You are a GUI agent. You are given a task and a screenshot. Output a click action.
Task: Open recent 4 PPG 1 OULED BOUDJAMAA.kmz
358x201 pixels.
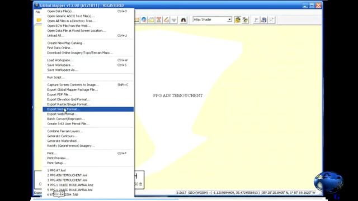(x=88, y=185)
